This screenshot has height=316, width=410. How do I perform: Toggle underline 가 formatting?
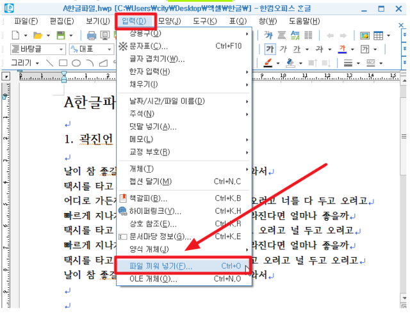(x=297, y=49)
